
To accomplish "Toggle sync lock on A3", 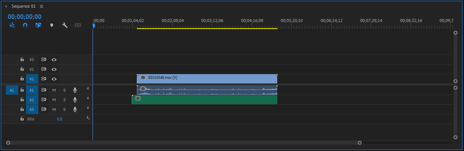I will [44, 109].
